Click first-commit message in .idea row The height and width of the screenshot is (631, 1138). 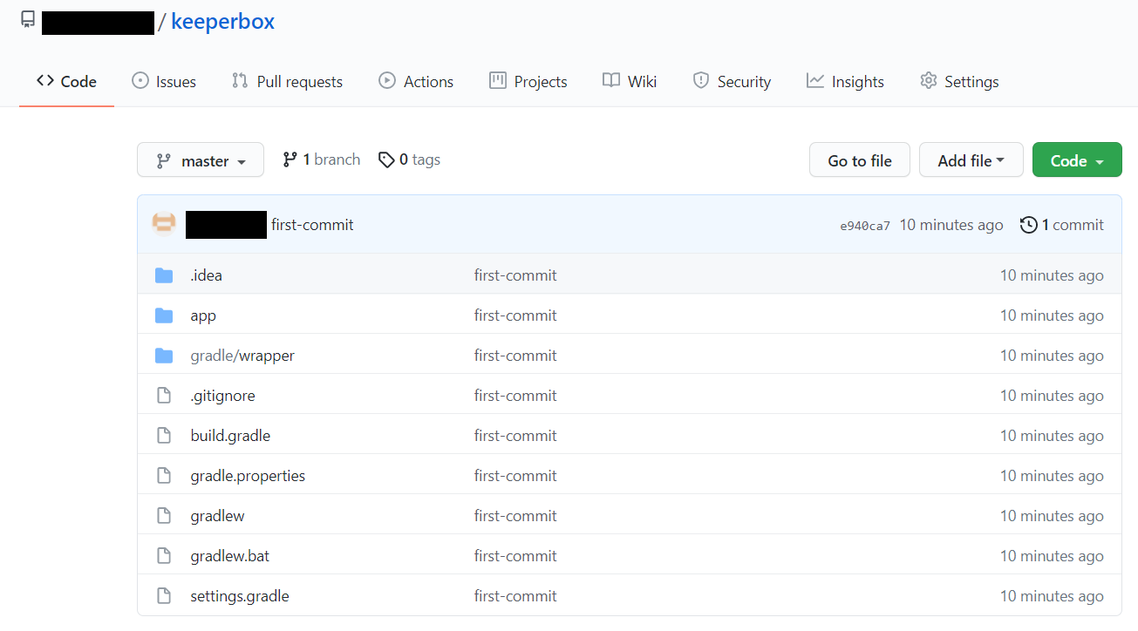click(515, 275)
